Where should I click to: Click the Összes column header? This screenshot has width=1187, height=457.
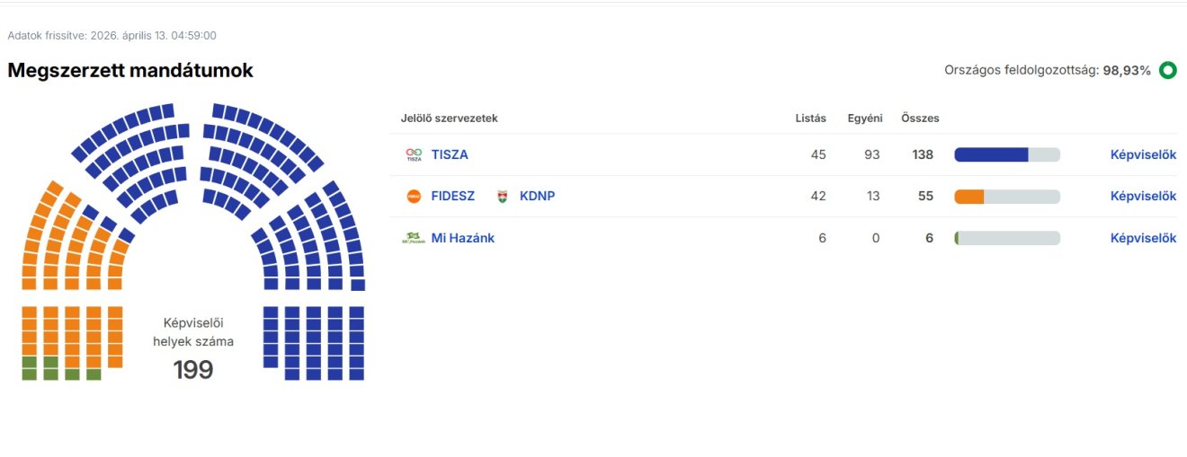920,118
